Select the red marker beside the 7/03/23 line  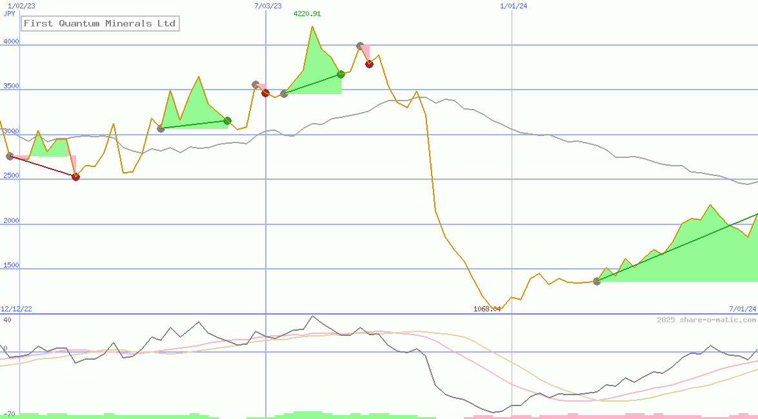[x=265, y=93]
